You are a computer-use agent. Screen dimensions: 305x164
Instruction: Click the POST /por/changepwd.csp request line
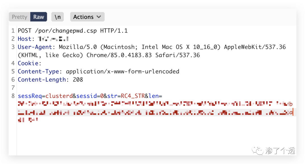(x=73, y=31)
